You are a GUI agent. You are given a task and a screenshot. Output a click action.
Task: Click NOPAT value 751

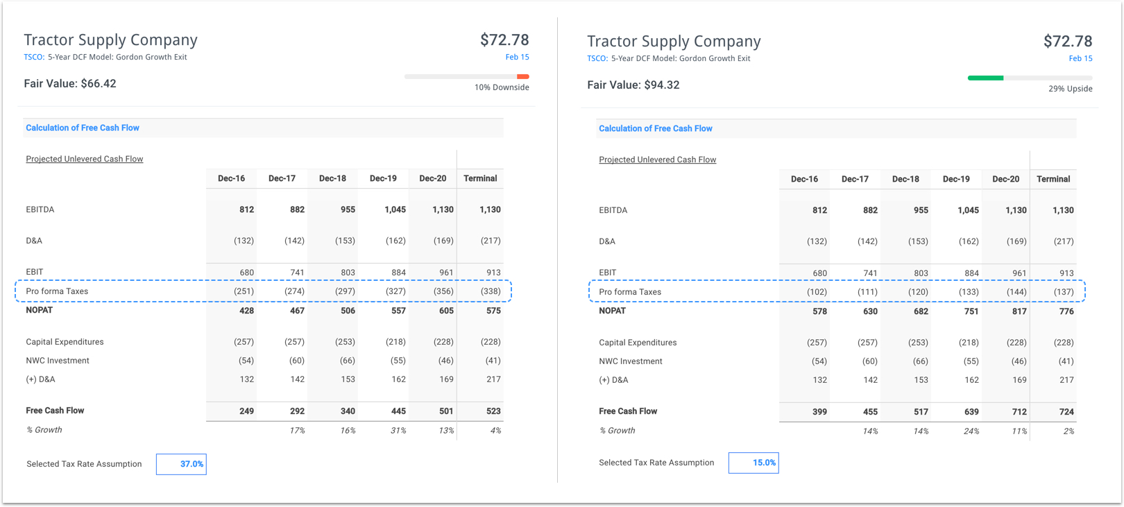point(971,311)
